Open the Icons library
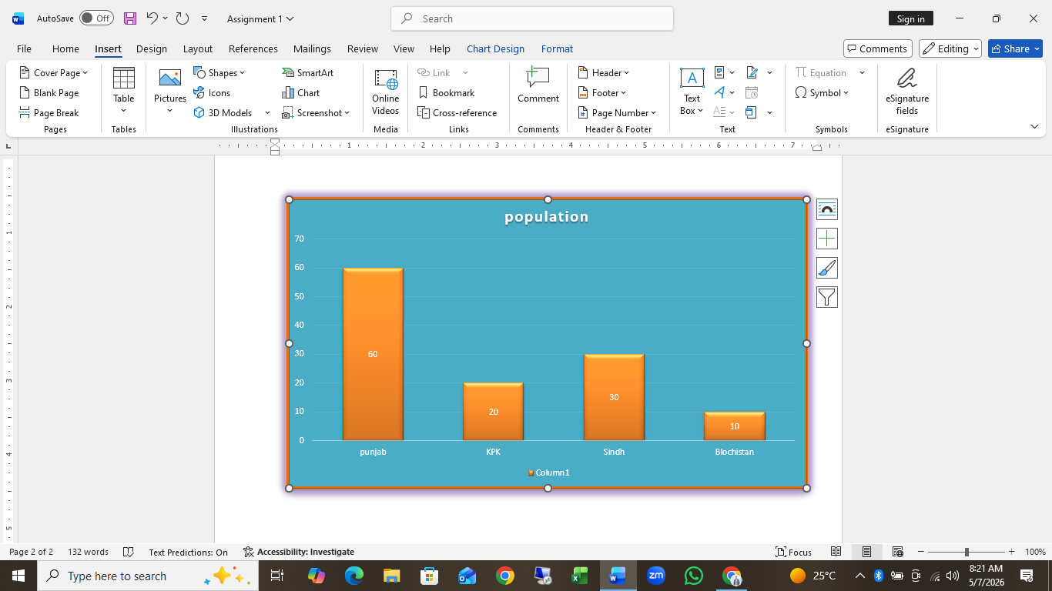The width and height of the screenshot is (1052, 591). point(212,93)
